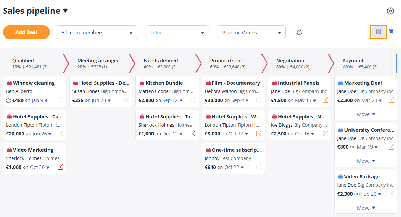Open the Sales pipeline title dropdown
The height and width of the screenshot is (217, 401).
(x=66, y=11)
